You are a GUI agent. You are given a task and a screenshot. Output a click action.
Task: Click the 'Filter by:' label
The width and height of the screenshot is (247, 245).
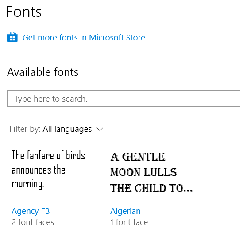[25, 129]
